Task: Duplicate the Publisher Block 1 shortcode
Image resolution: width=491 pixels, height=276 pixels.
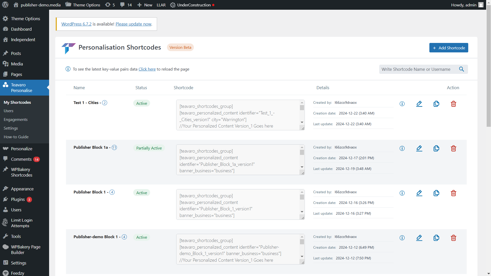Action: click(436, 193)
